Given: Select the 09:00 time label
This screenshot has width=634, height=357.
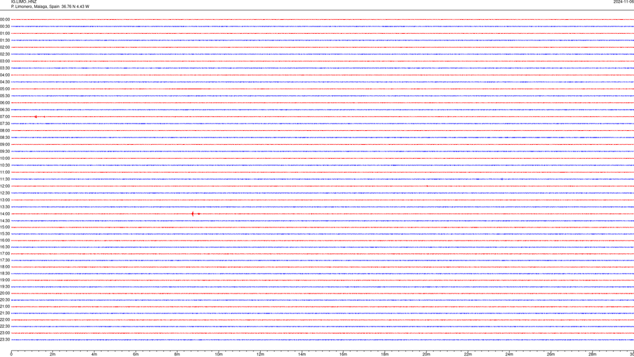Looking at the screenshot, I should (5, 145).
